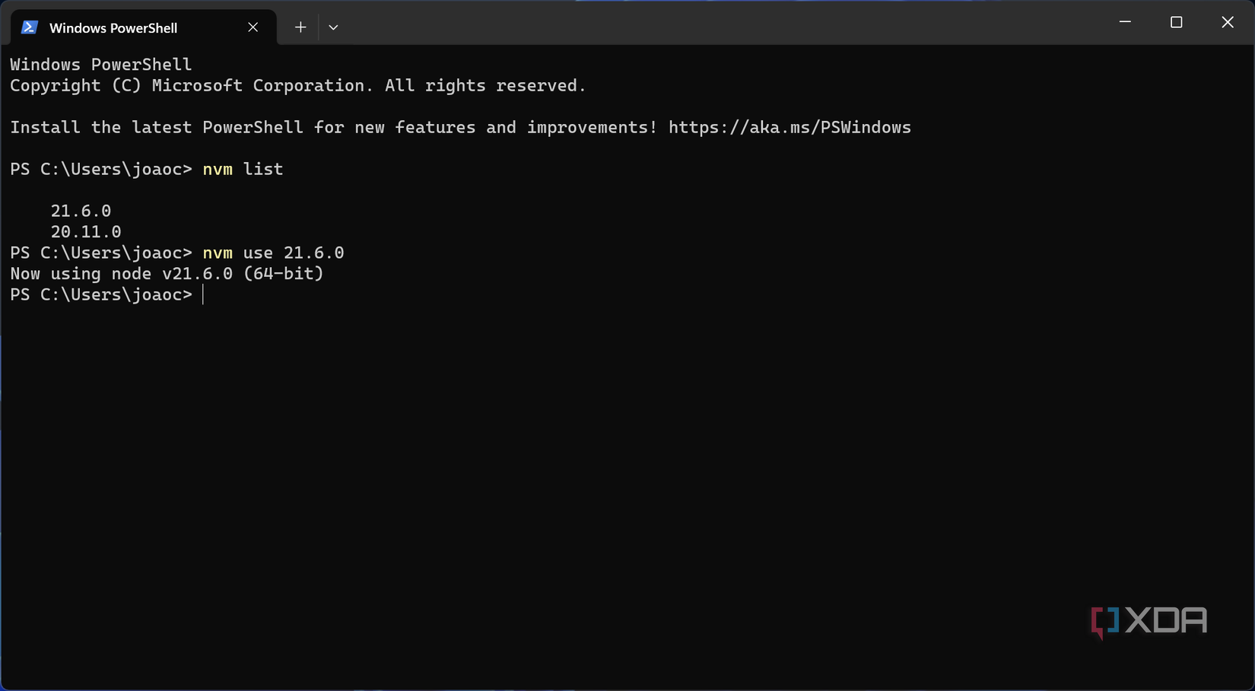Open a new tab with the plus button
Image resolution: width=1255 pixels, height=691 pixels.
tap(300, 27)
